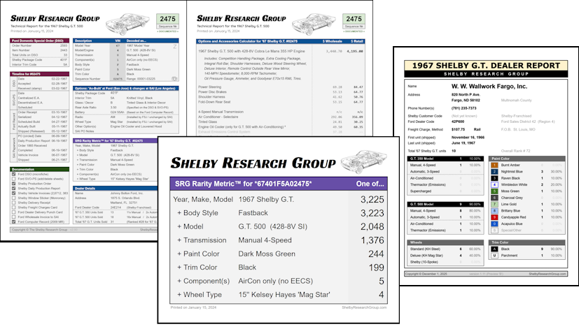579x329 pixels.
Task: Click Johnny Bolton Ford, Inc. dealer name
Action: tap(127, 193)
